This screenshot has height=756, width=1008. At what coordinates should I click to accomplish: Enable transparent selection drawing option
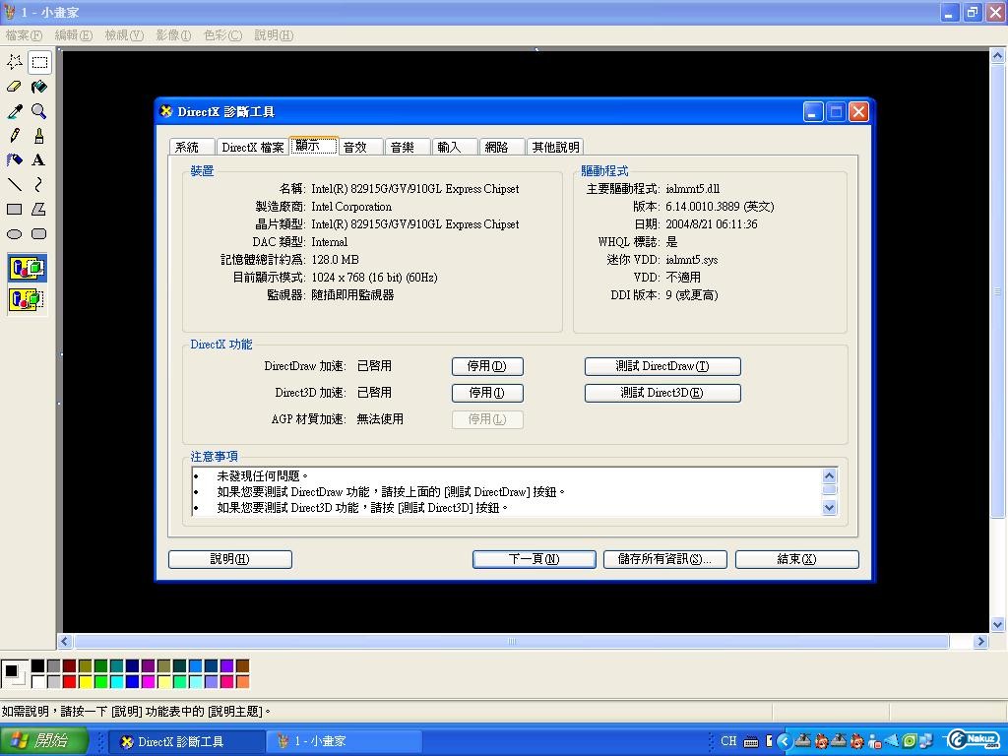point(27,298)
